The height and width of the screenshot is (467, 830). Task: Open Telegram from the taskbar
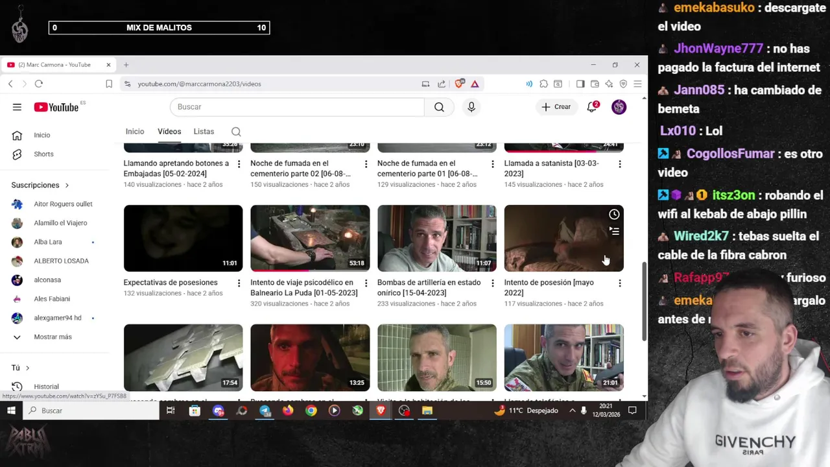pyautogui.click(x=265, y=411)
